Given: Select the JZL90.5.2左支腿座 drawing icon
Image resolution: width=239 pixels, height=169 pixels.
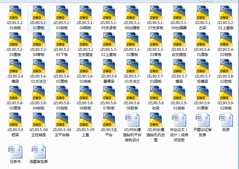Looking at the screenshot, I should click(85, 40).
